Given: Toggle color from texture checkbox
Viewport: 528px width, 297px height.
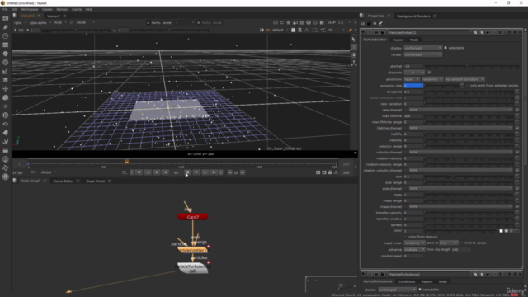Looking at the screenshot, I should tap(405, 237).
